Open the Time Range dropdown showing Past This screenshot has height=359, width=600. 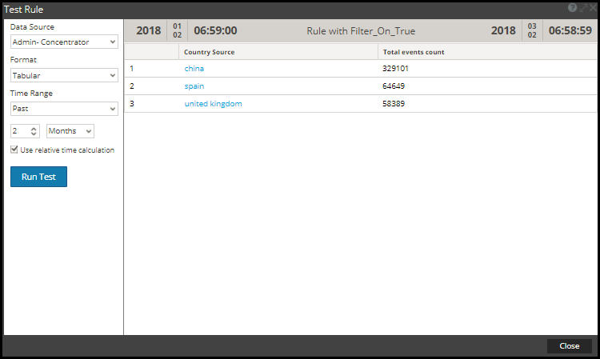(64, 109)
